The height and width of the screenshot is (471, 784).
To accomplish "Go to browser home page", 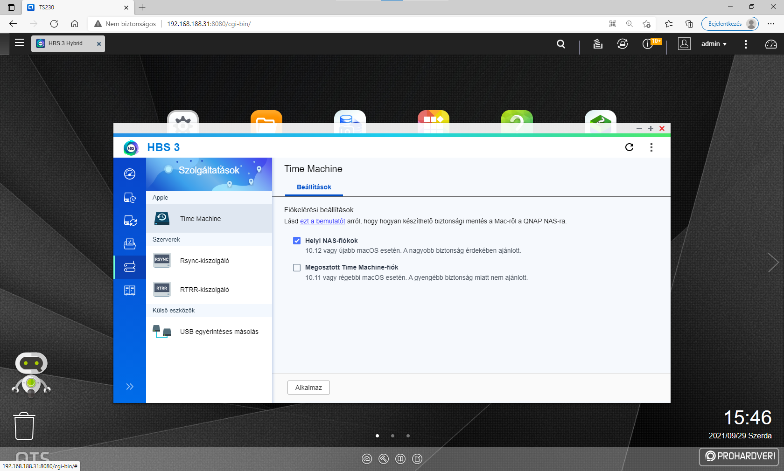I will click(x=75, y=24).
